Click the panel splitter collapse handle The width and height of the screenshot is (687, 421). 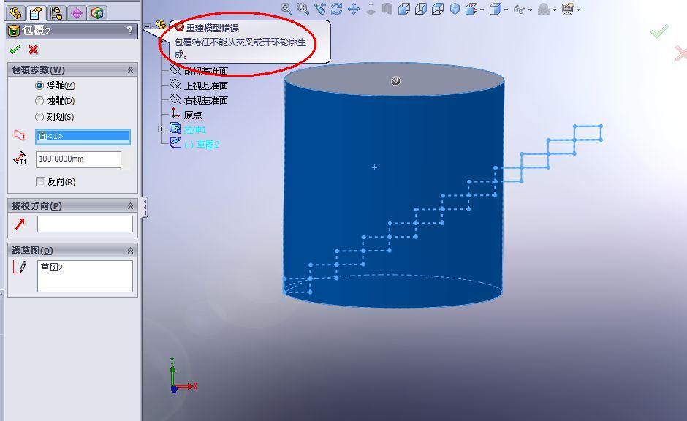pyautogui.click(x=145, y=208)
